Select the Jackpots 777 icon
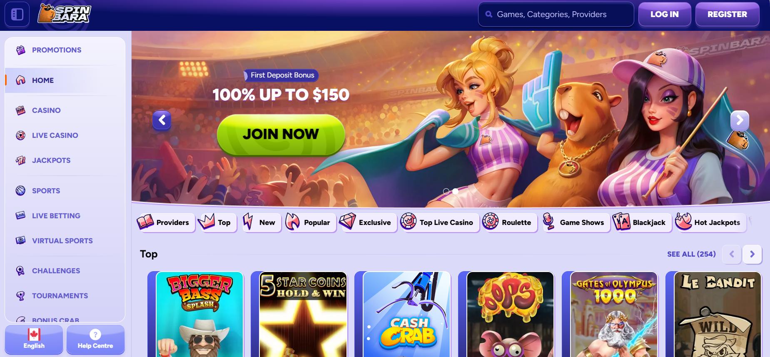The height and width of the screenshot is (357, 770). coord(20,160)
